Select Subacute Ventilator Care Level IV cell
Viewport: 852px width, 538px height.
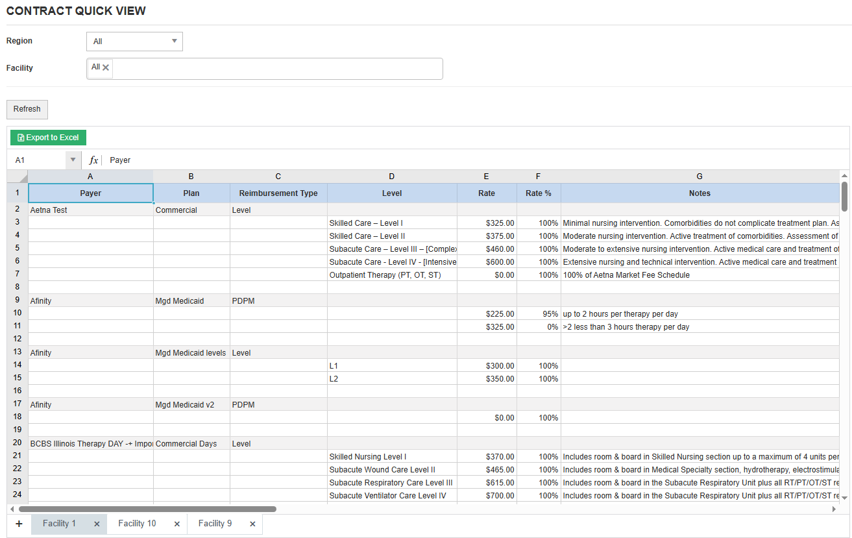392,495
